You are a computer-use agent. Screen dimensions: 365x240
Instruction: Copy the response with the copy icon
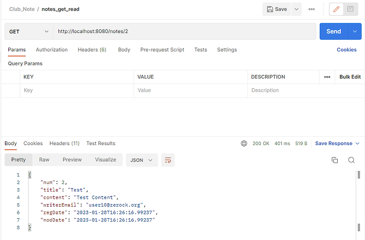(x=335, y=160)
